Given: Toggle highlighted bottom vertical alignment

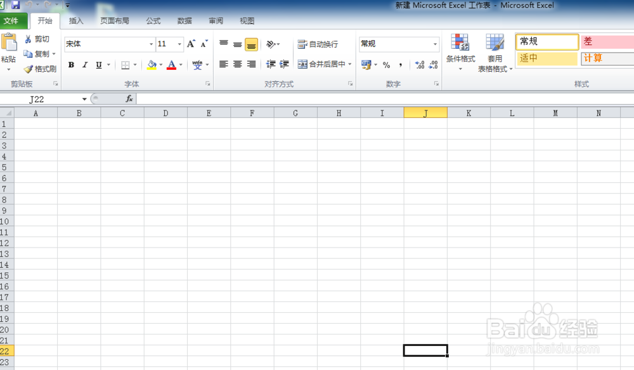Looking at the screenshot, I should click(x=251, y=44).
